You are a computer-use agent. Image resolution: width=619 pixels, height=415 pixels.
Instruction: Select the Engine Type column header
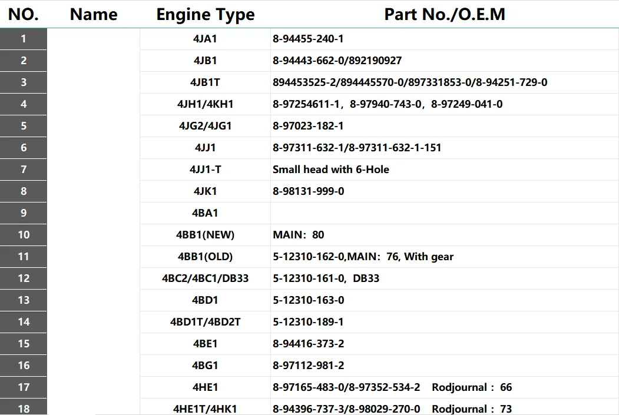pyautogui.click(x=204, y=14)
